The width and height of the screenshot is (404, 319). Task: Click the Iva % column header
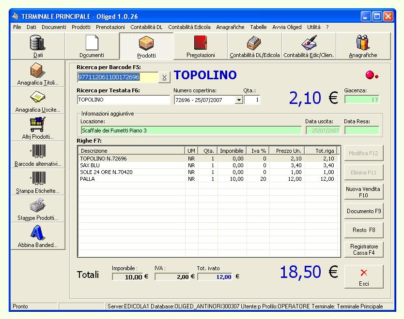(258, 151)
